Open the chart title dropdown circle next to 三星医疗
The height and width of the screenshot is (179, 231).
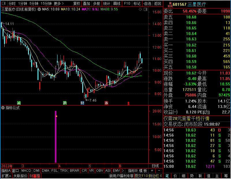tap(39, 10)
